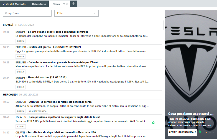Click TSLA.US symbol at 18:41
The height and width of the screenshot is (139, 217).
(x=21, y=117)
